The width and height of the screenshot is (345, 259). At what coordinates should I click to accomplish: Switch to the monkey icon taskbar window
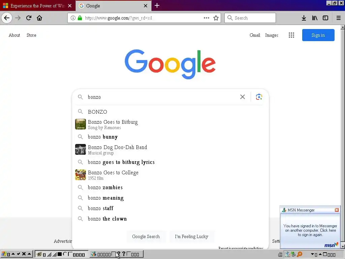tap(62, 254)
